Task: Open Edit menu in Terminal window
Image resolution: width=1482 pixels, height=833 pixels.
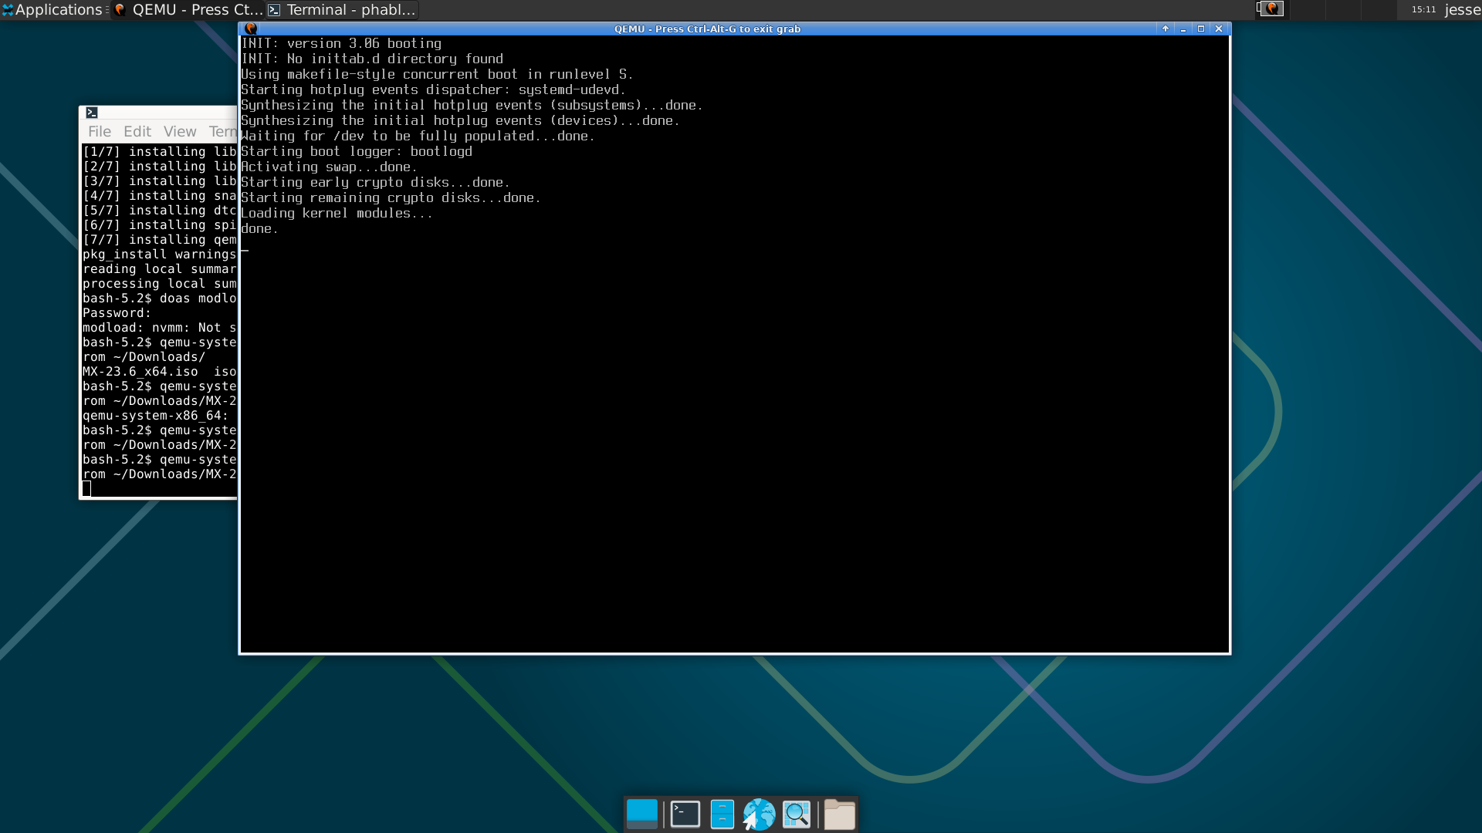Action: click(137, 131)
